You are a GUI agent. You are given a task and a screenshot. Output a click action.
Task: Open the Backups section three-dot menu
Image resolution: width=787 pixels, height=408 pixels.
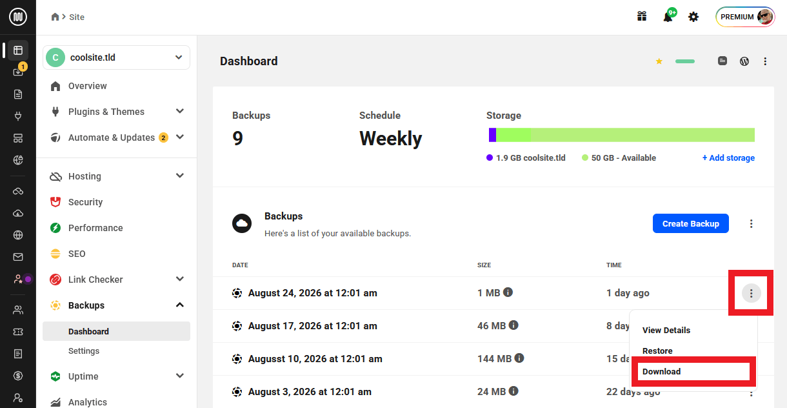click(752, 224)
